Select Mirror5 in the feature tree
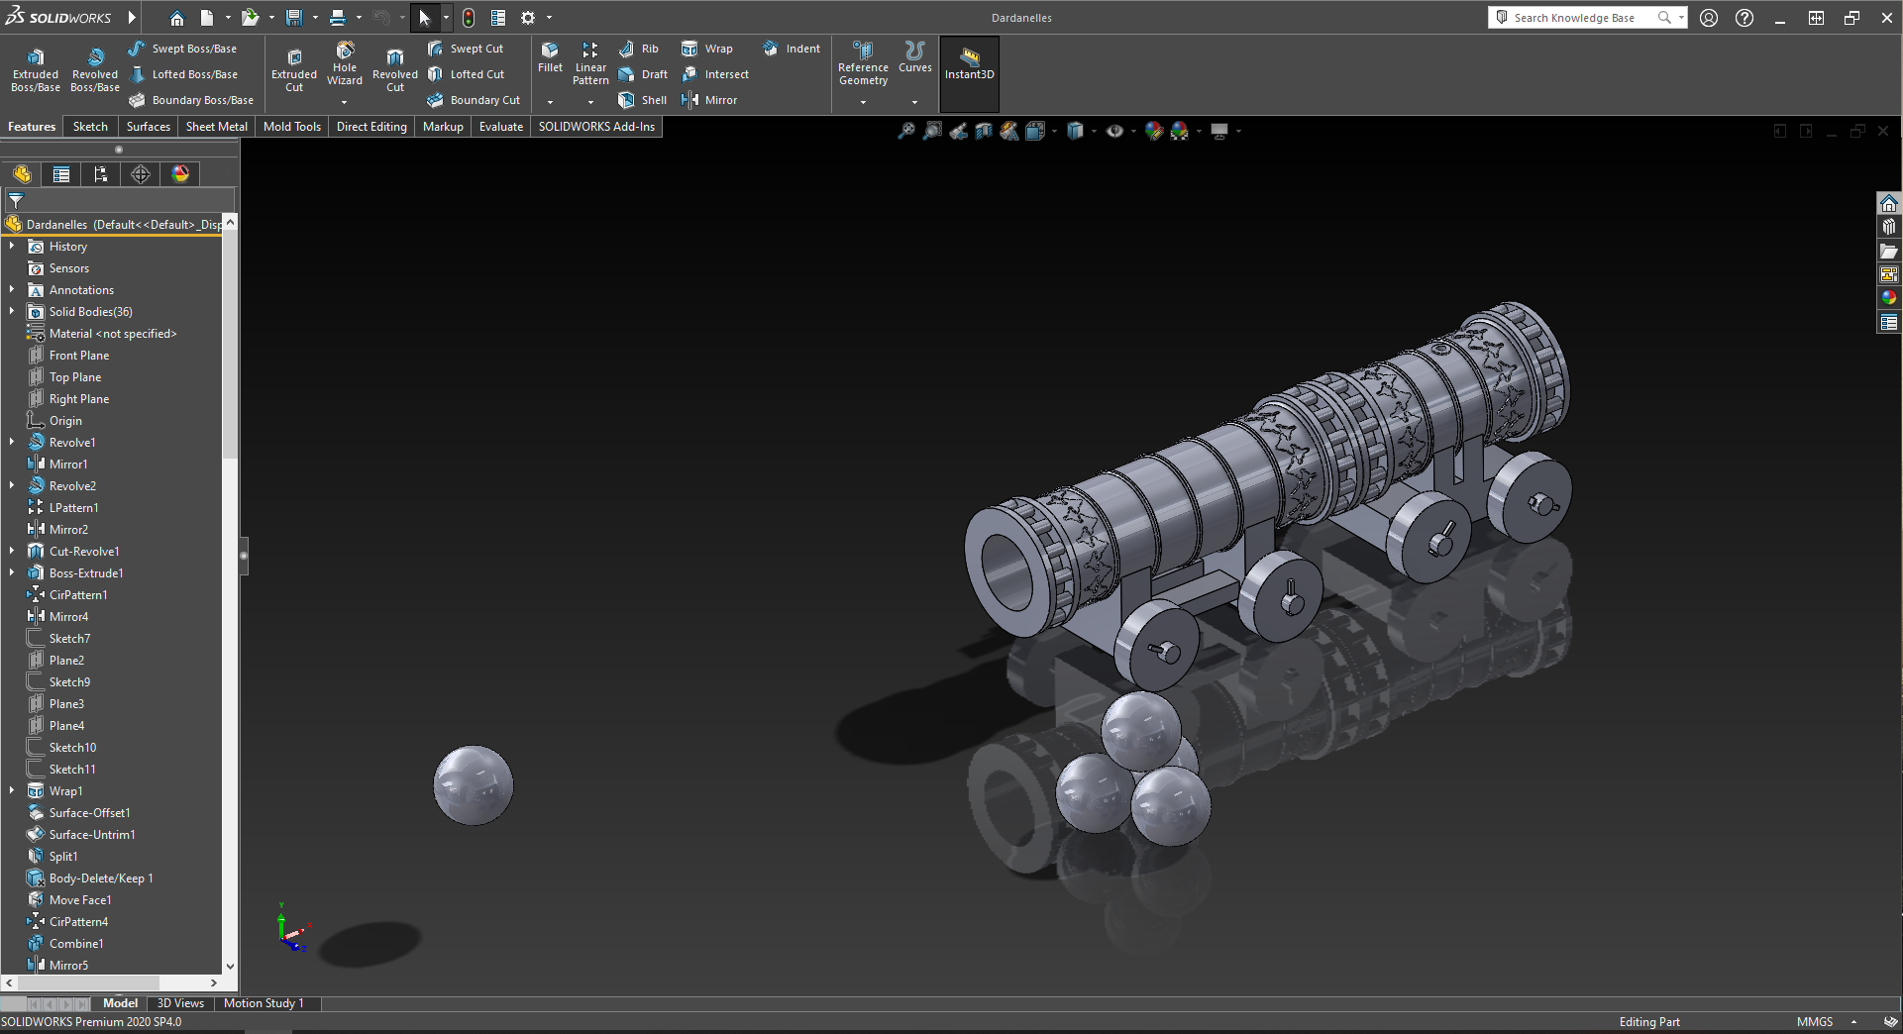Image resolution: width=1903 pixels, height=1034 pixels. pyautogui.click(x=68, y=965)
